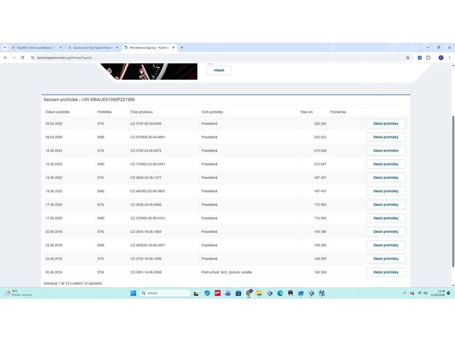Screen dimensions: 455x341
Task: Open detail for protocol CZ-3836-20-06-0888
Action: pos(386,205)
